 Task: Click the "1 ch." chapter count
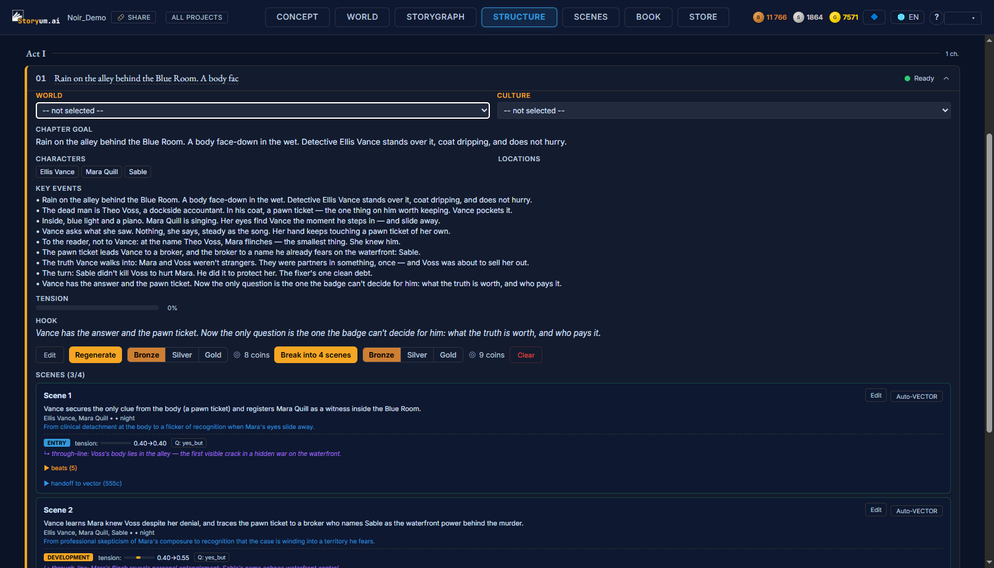click(952, 54)
